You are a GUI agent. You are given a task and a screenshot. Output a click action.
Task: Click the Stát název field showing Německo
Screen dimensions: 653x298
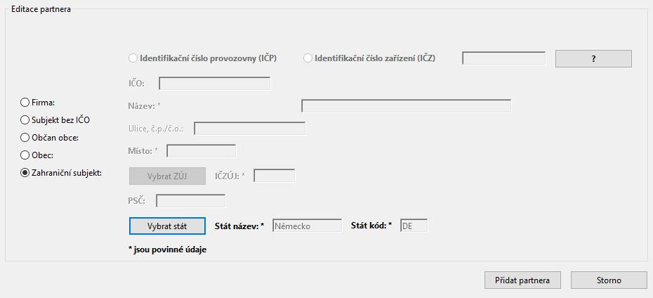[307, 226]
